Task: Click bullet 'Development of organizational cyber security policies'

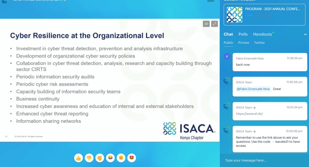Action: (75, 56)
